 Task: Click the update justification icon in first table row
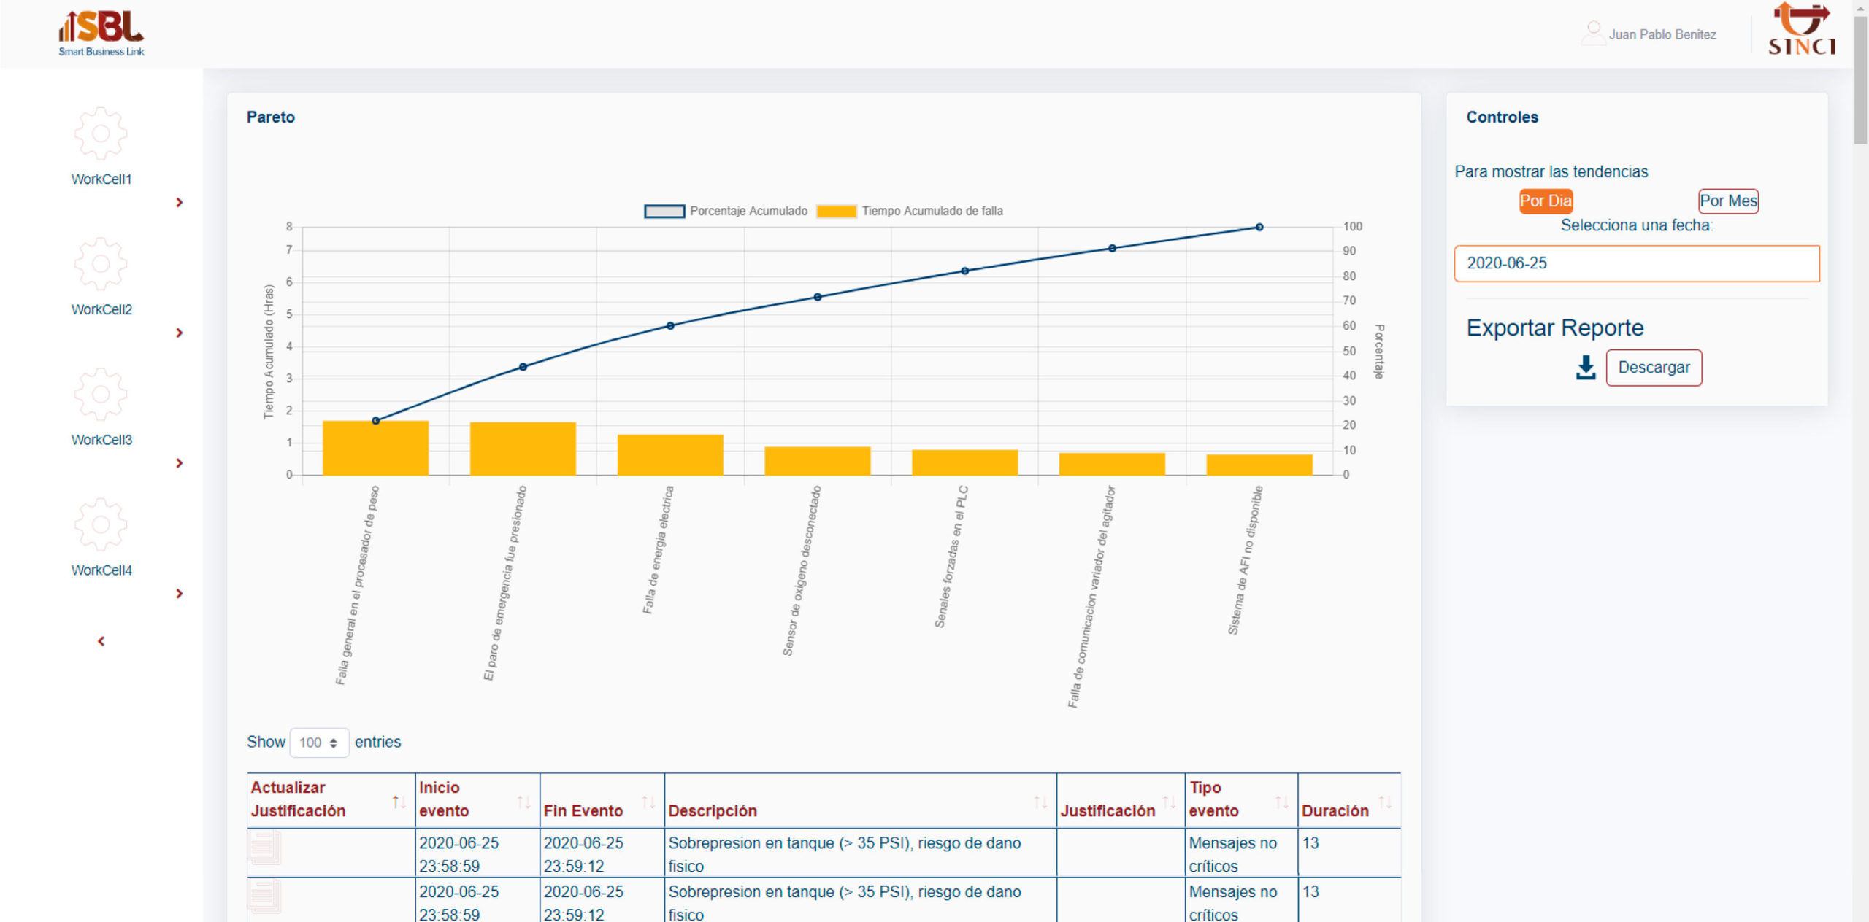click(264, 848)
